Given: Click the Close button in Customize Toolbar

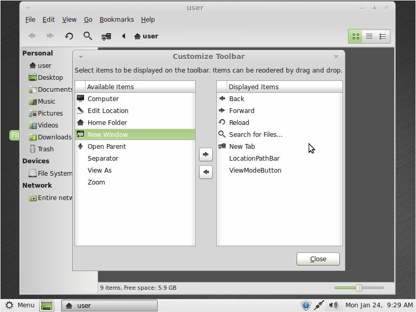Looking at the screenshot, I should click(318, 259).
